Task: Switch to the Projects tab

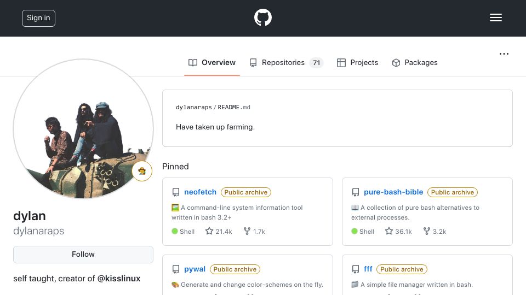Action: (x=358, y=62)
